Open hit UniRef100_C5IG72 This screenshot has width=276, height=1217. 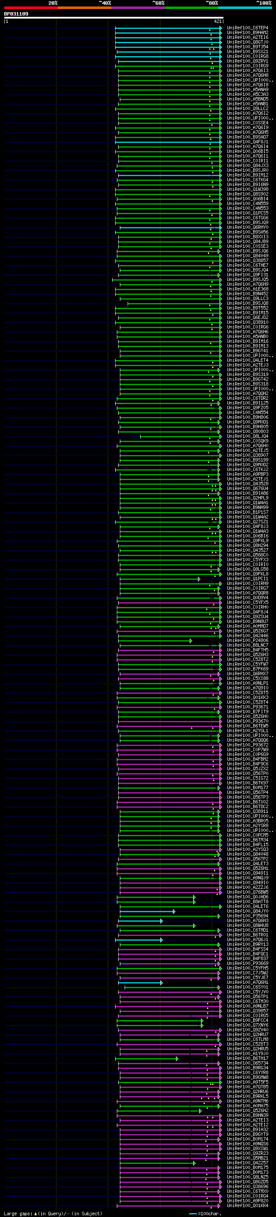click(247, 778)
